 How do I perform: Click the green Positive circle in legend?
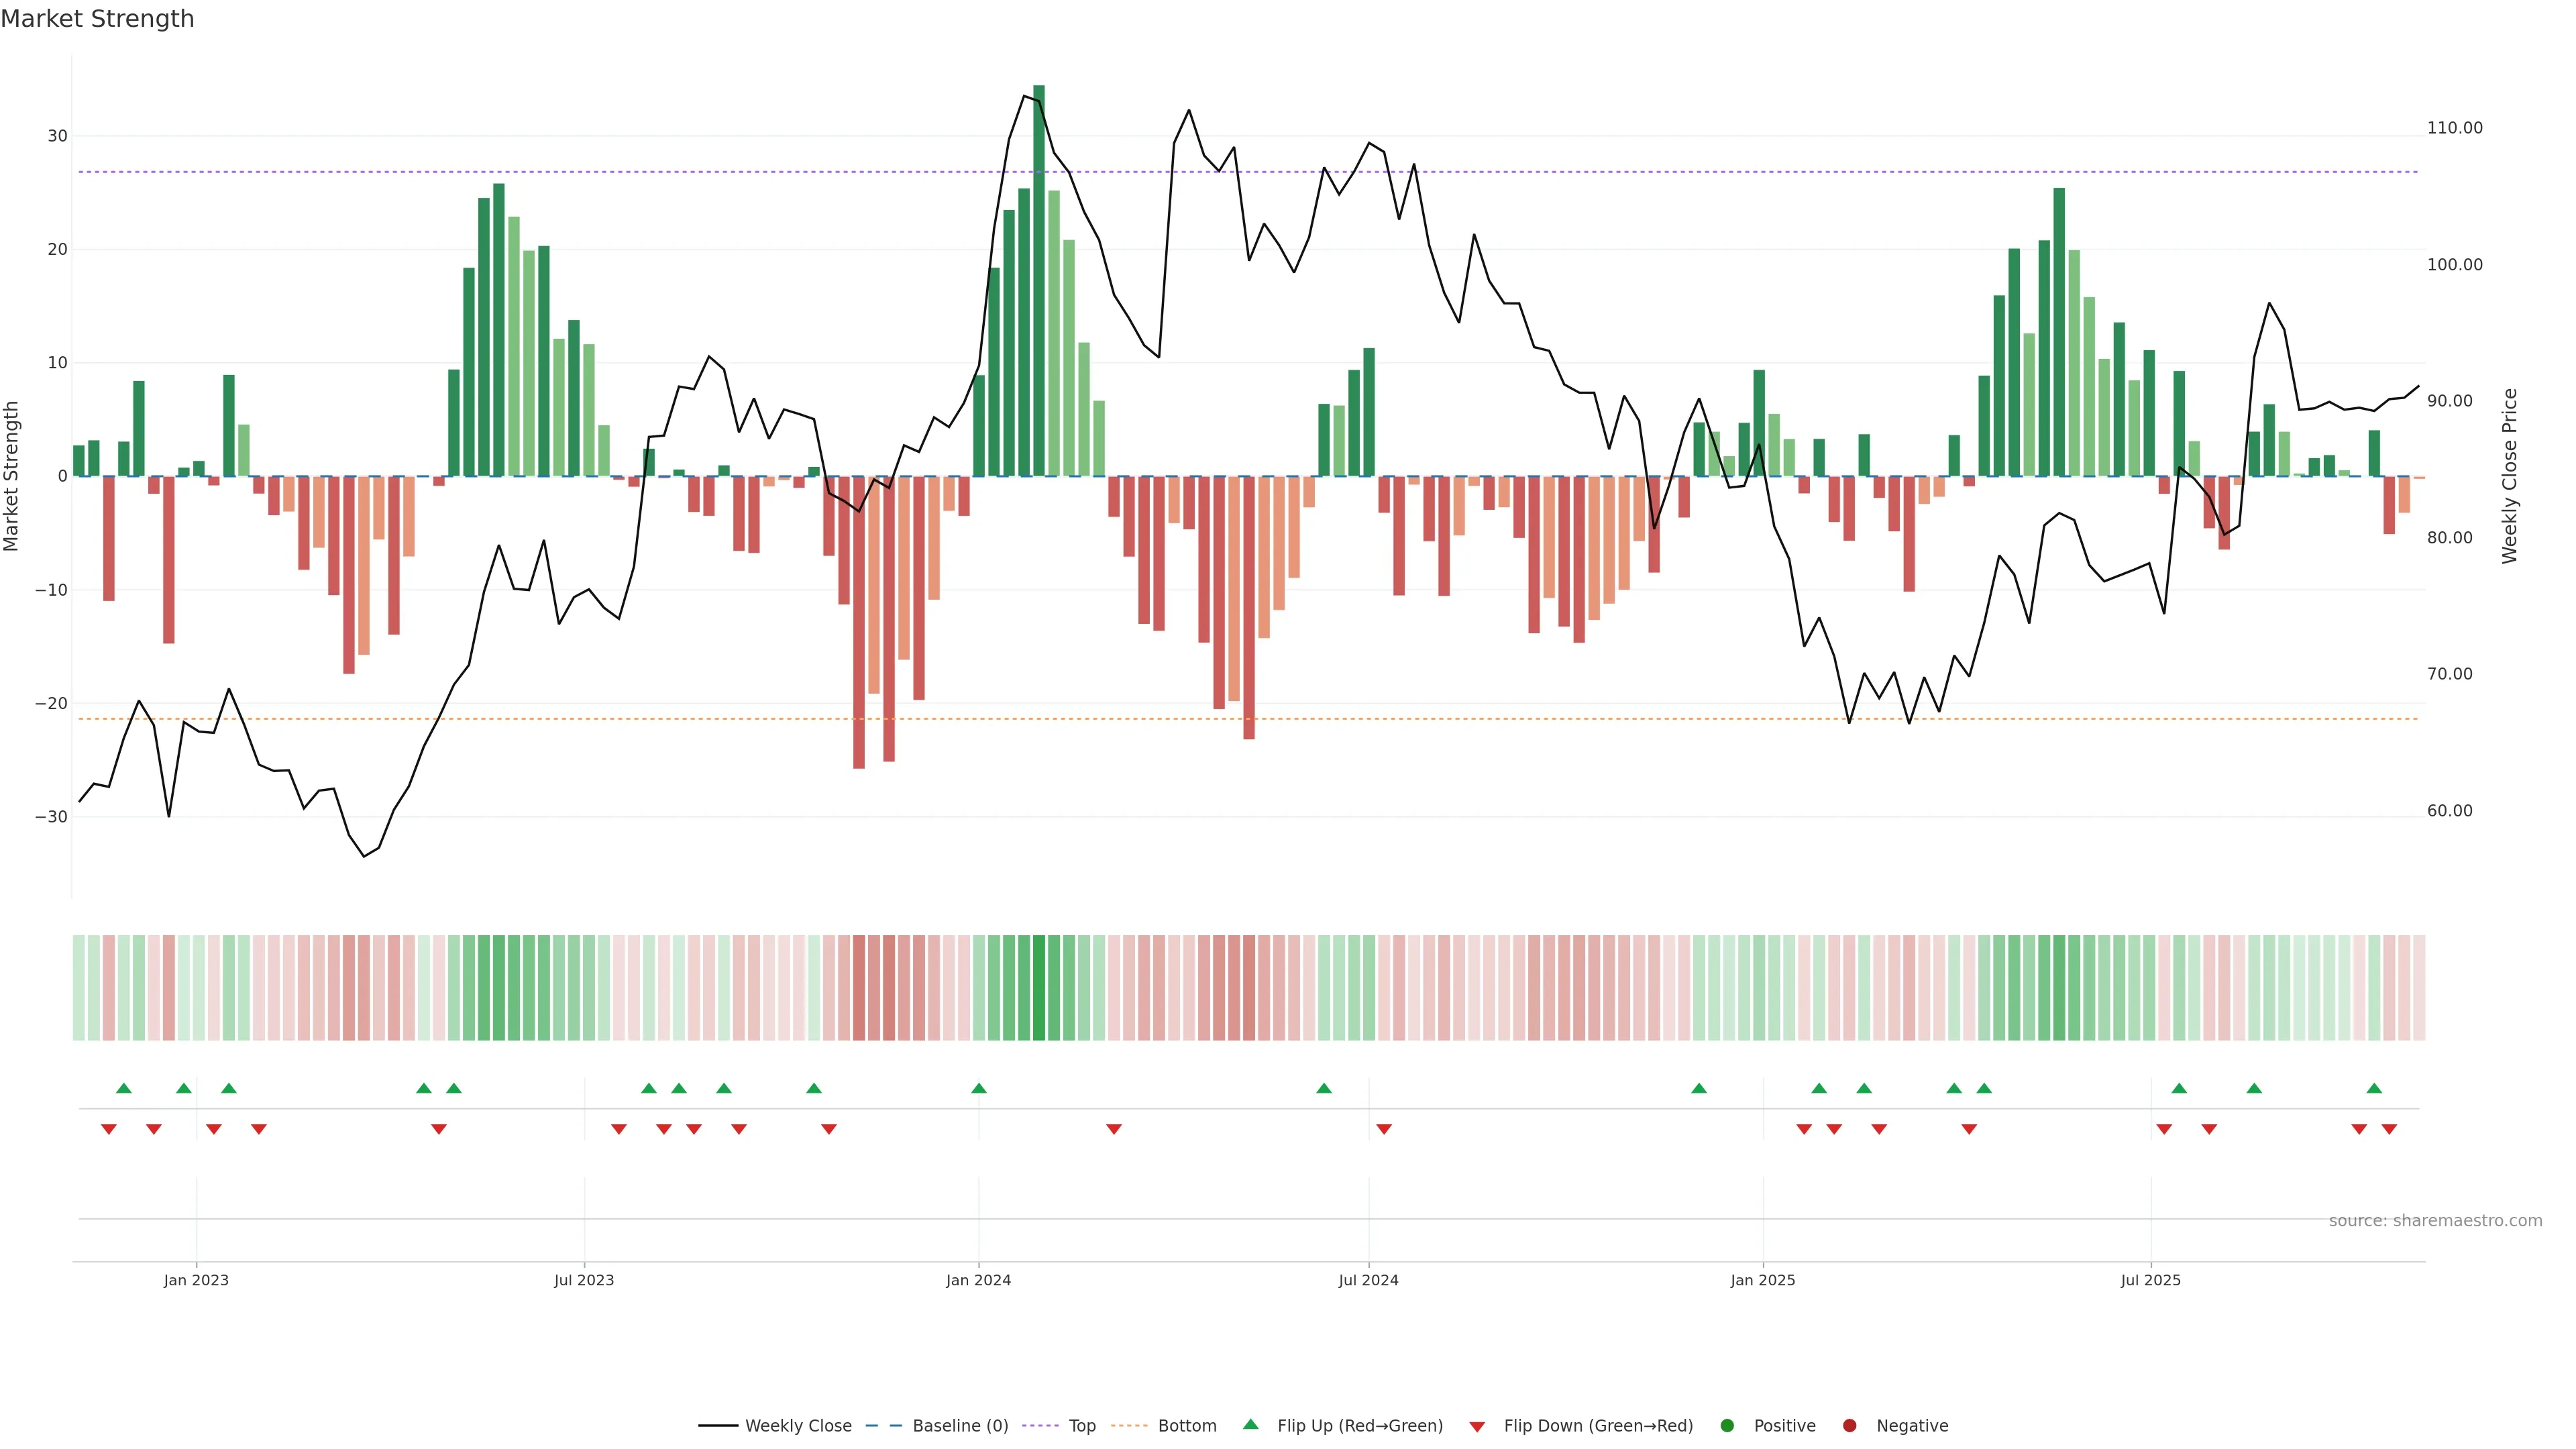click(1727, 1425)
